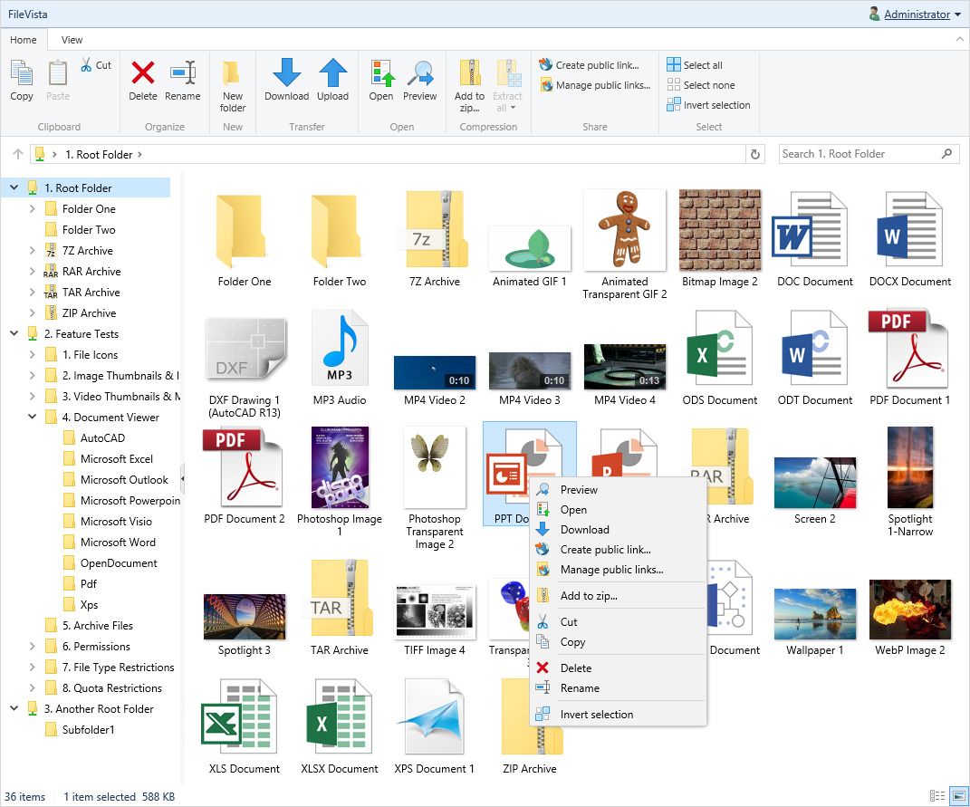Click the refresh icon beside the address bar

point(756,154)
